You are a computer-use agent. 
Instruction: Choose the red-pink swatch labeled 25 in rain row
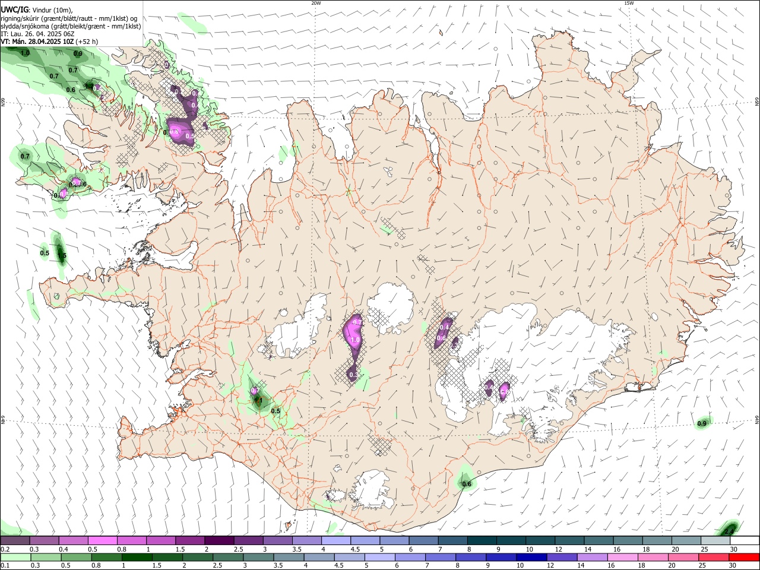coord(714,557)
